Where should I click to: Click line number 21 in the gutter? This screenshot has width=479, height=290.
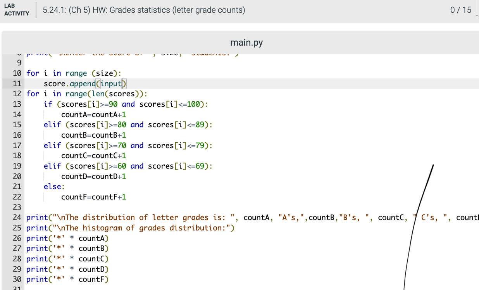tap(17, 187)
